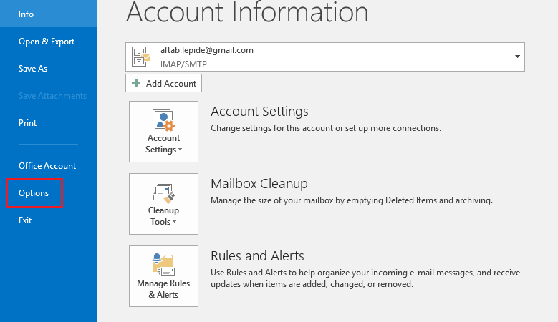Click the Add Account button label
The height and width of the screenshot is (322, 558).
171,84
